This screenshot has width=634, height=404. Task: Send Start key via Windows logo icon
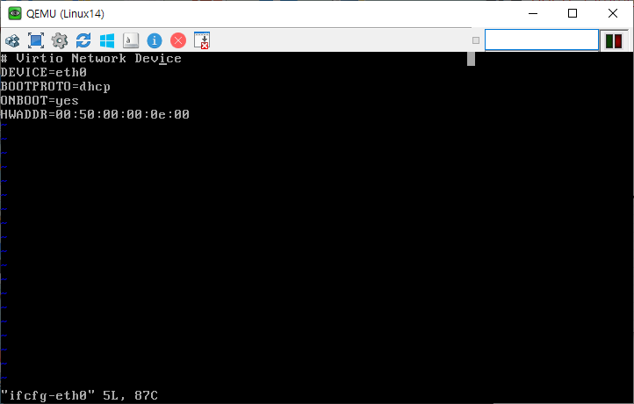107,40
